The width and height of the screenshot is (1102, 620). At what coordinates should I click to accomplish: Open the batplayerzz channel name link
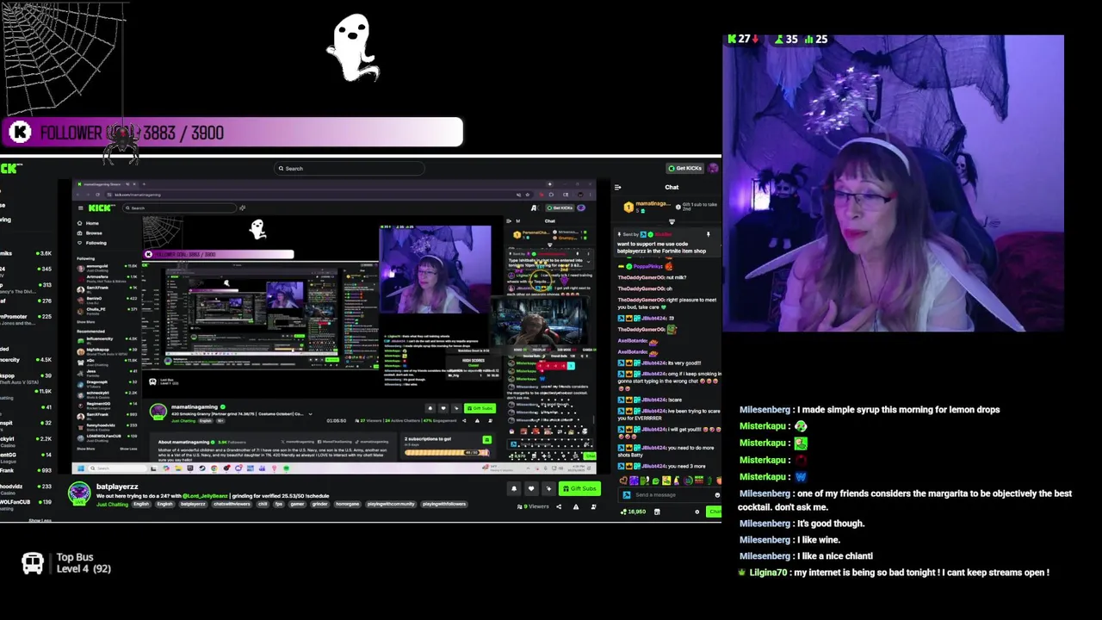(117, 487)
